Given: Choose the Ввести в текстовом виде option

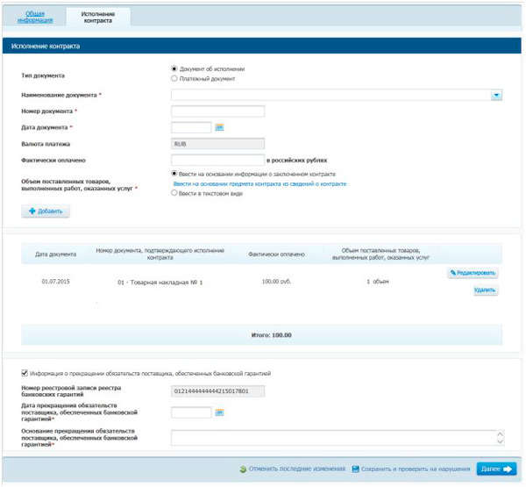Looking at the screenshot, I should [x=174, y=193].
